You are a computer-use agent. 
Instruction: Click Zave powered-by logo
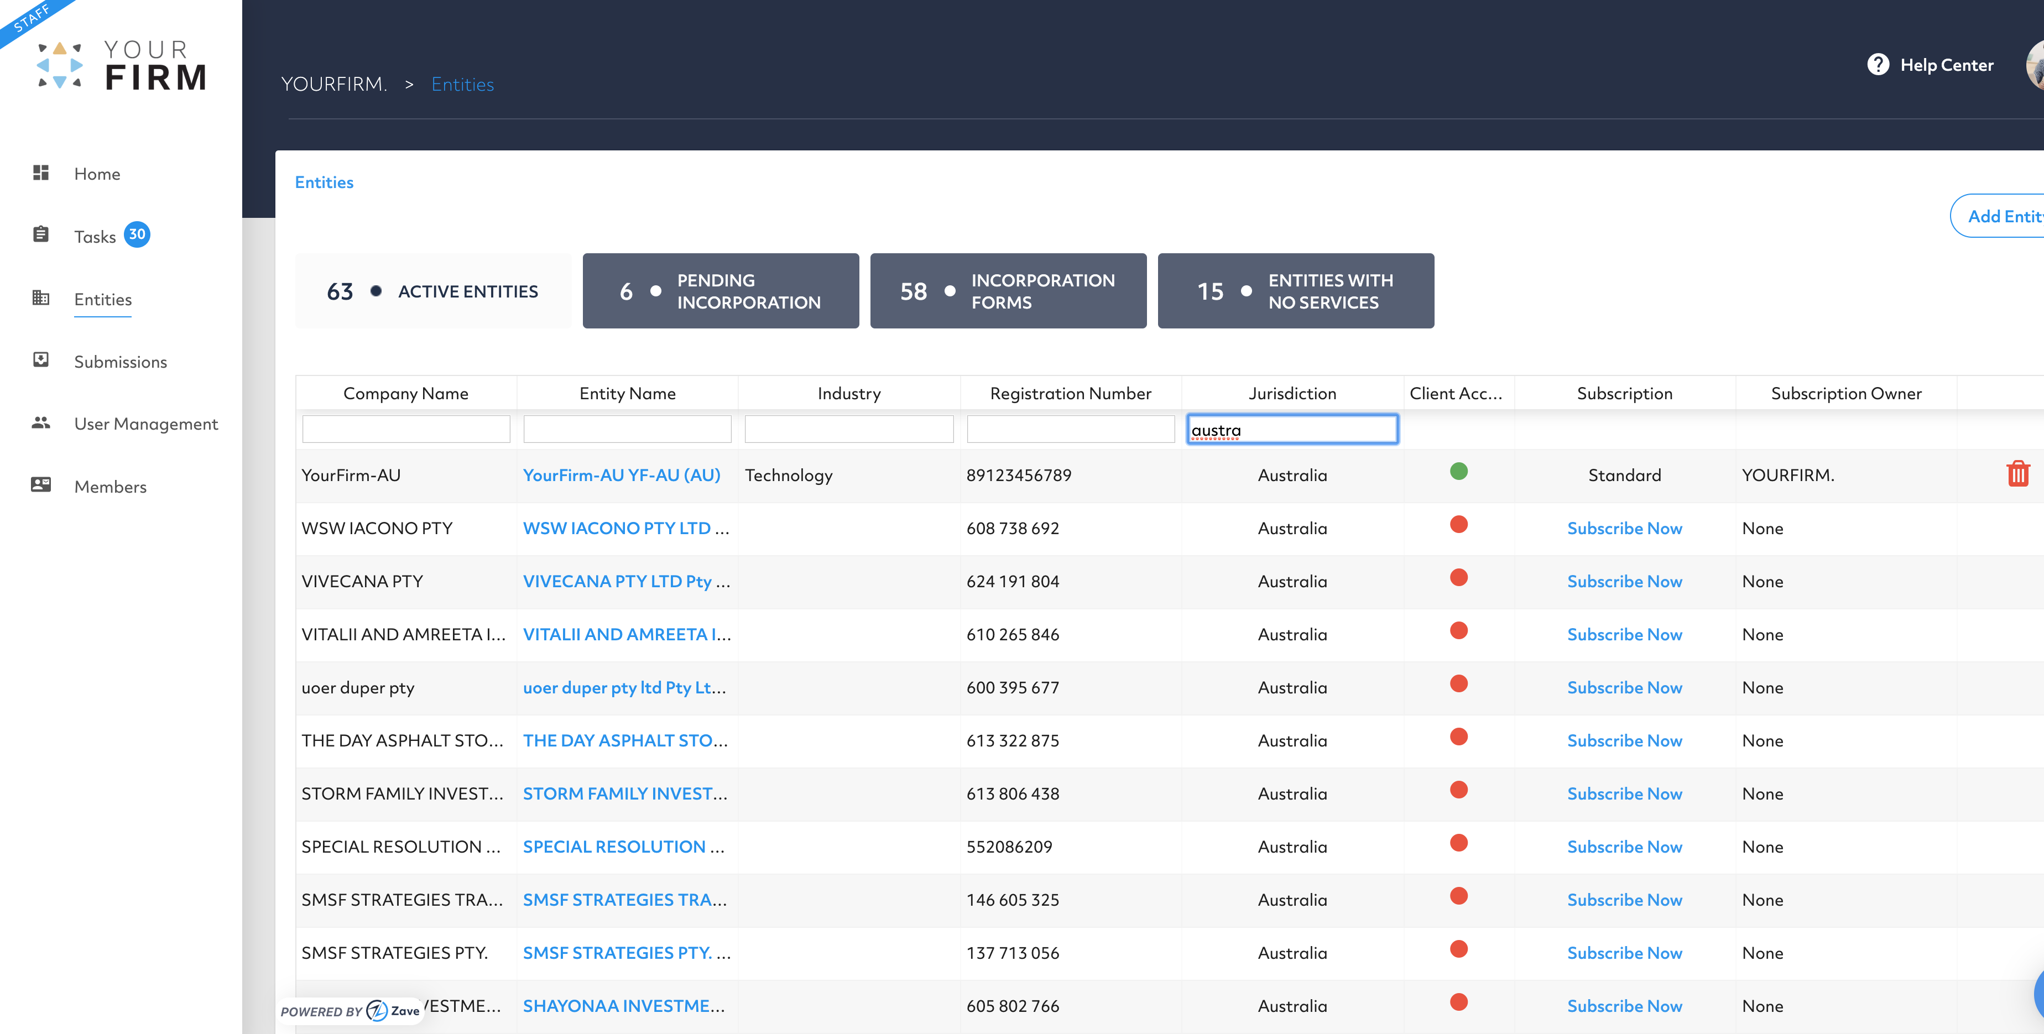click(394, 1011)
